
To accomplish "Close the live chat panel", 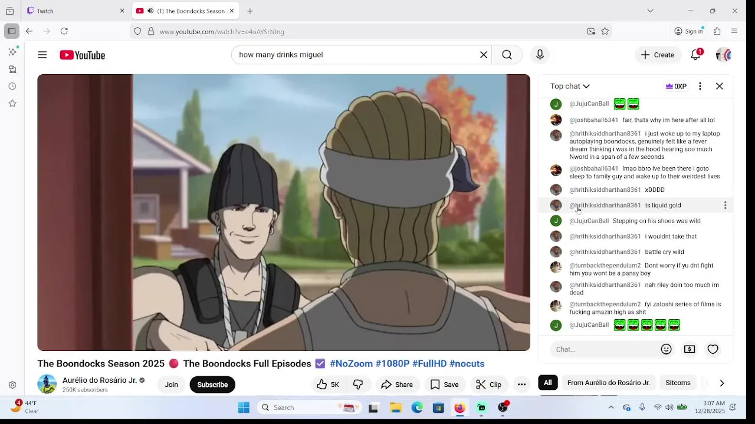I will click(720, 86).
